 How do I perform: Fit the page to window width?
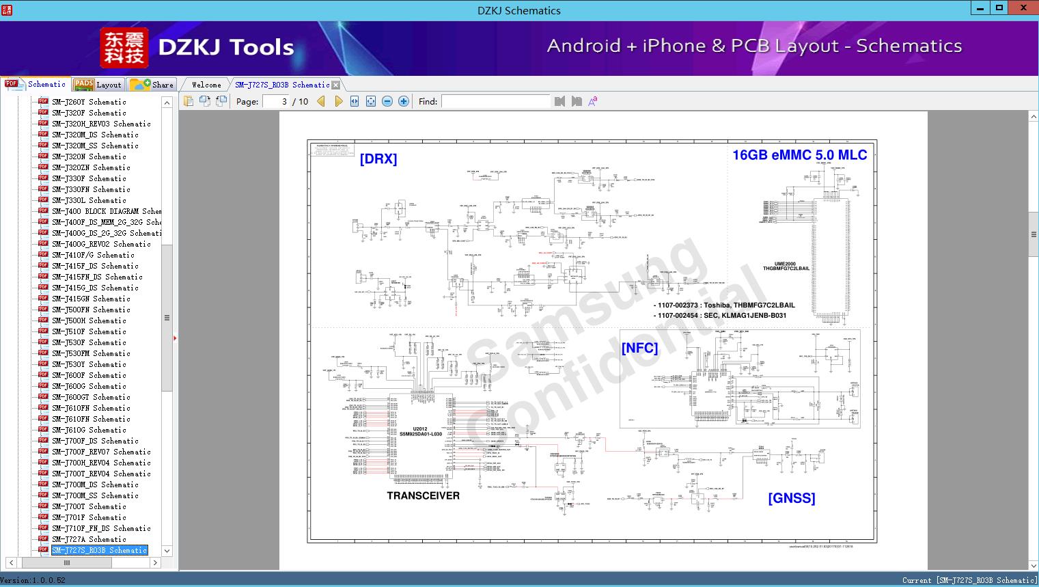point(355,101)
